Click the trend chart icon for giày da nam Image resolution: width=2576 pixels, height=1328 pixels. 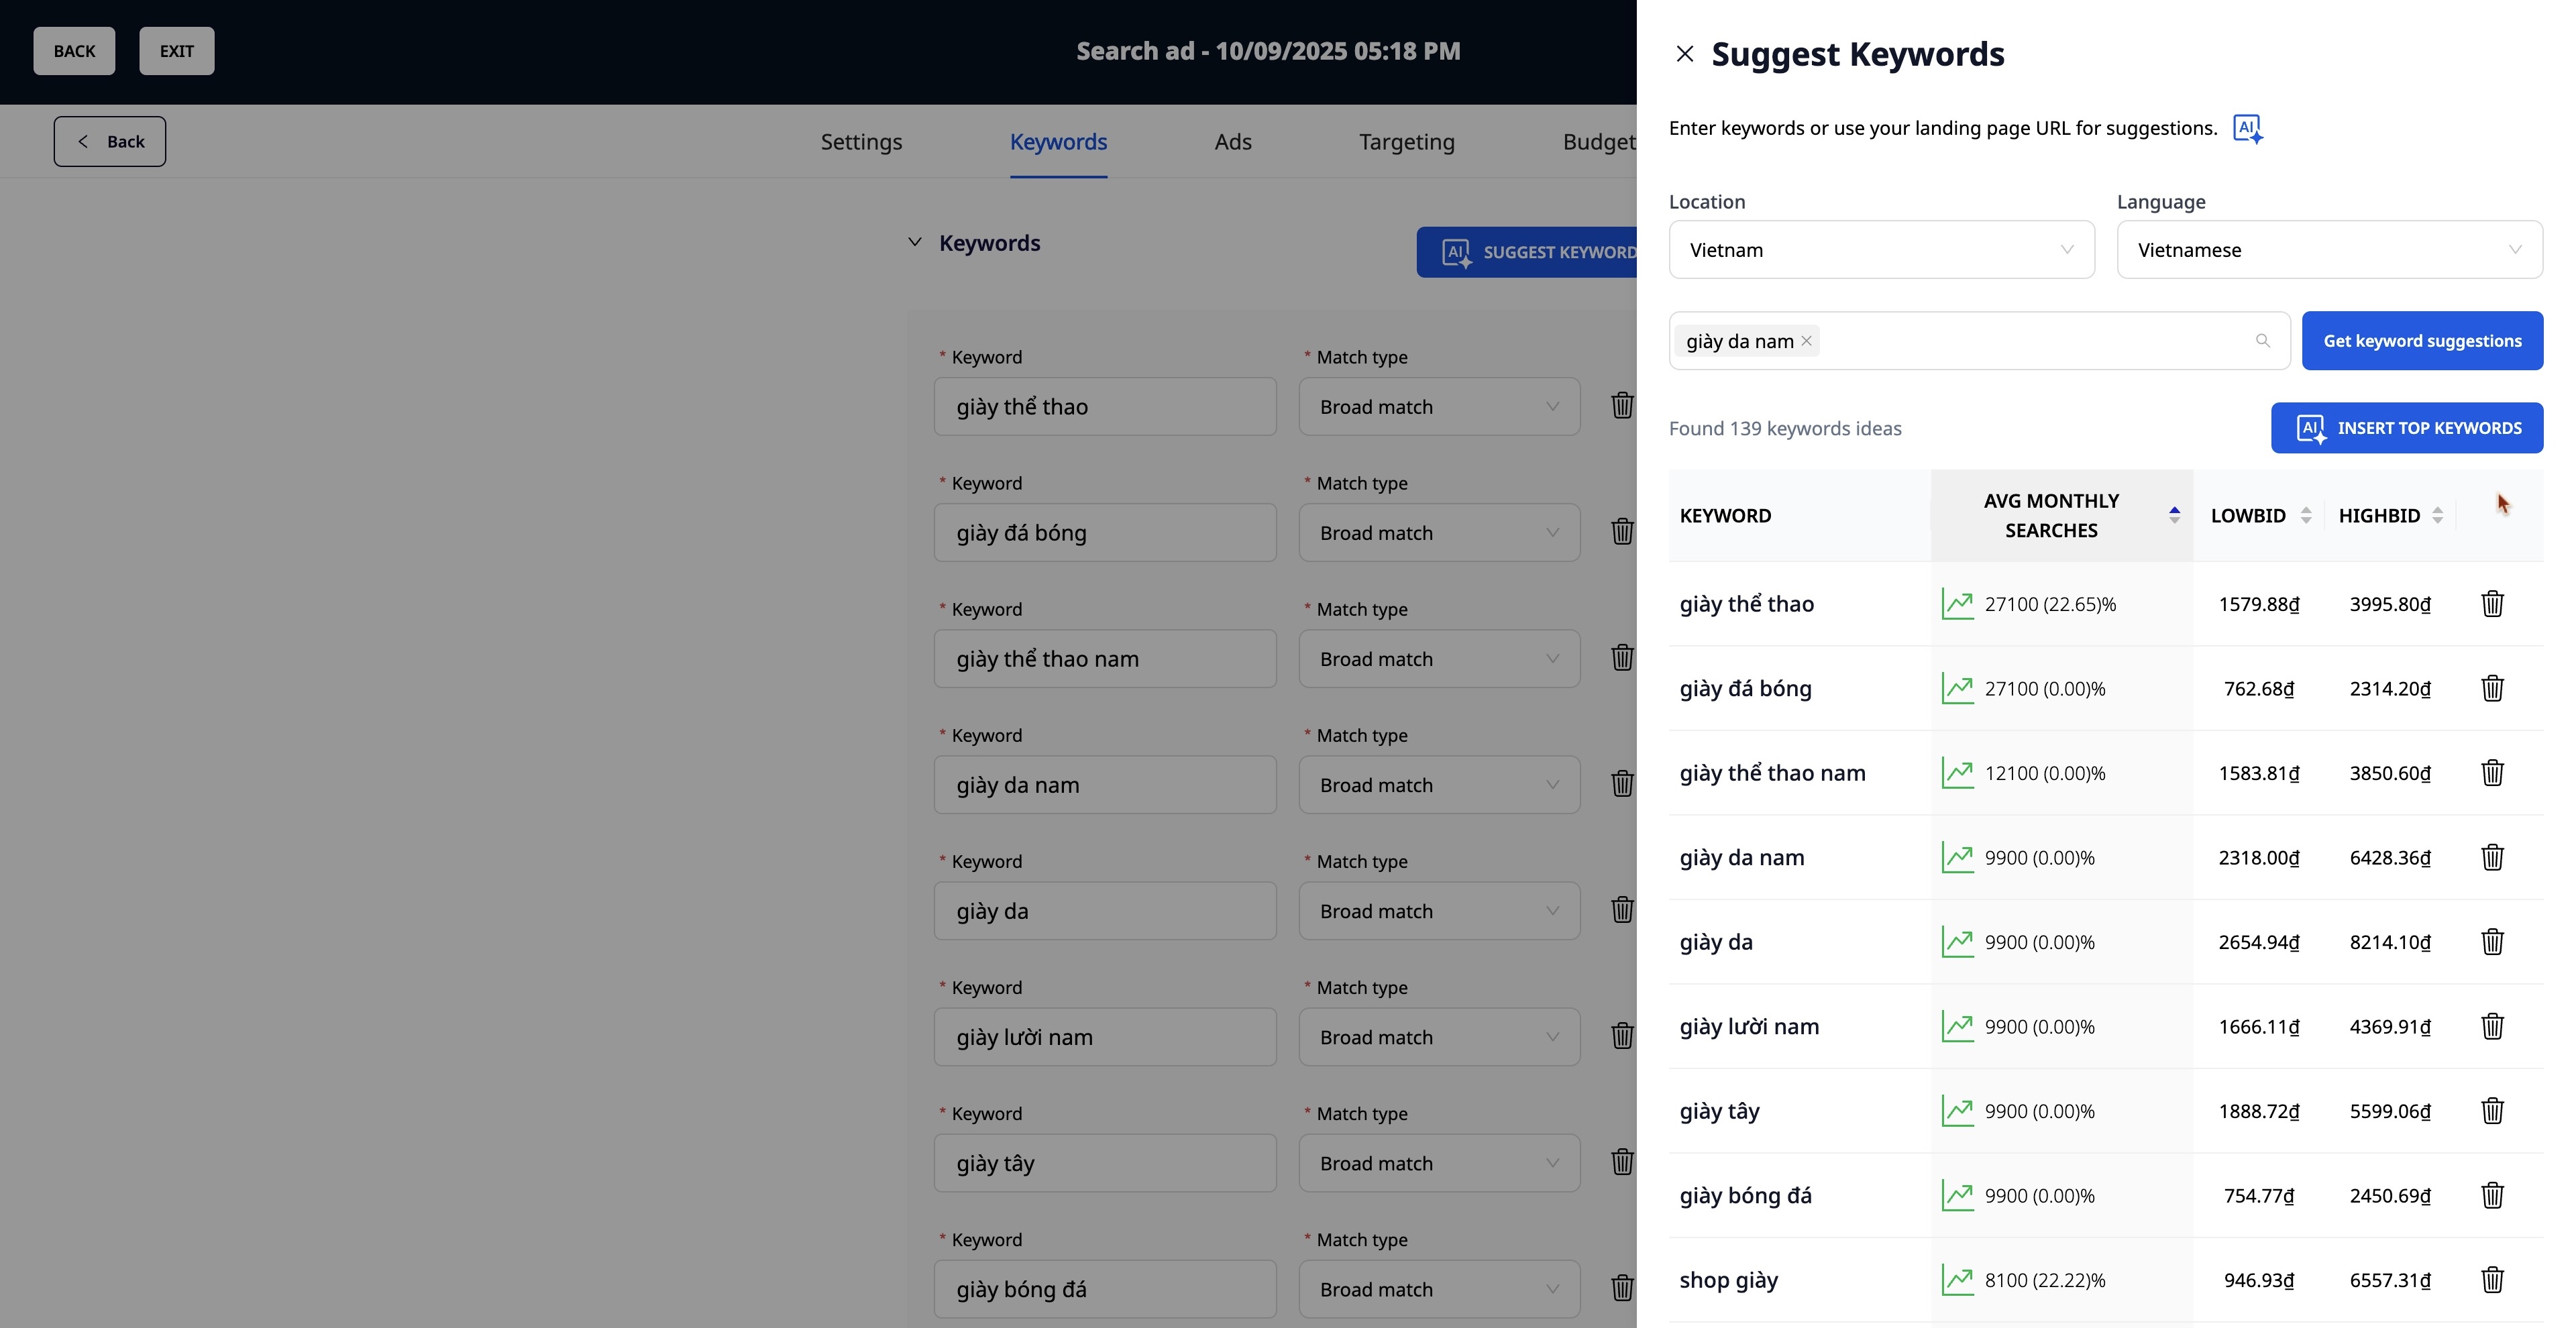[1957, 858]
